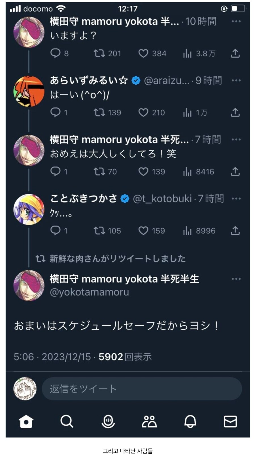Open Communities tab in bottom bar
Viewport: 255px width, 463px height.
[149, 421]
